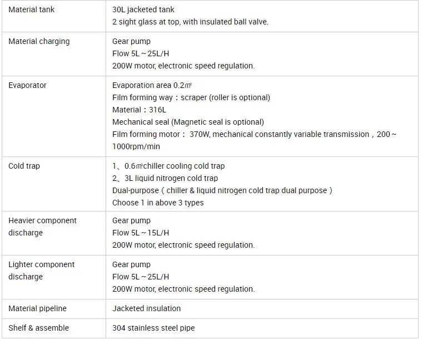Click the "3L liquid nitrogen cold trap" line

click(165, 178)
